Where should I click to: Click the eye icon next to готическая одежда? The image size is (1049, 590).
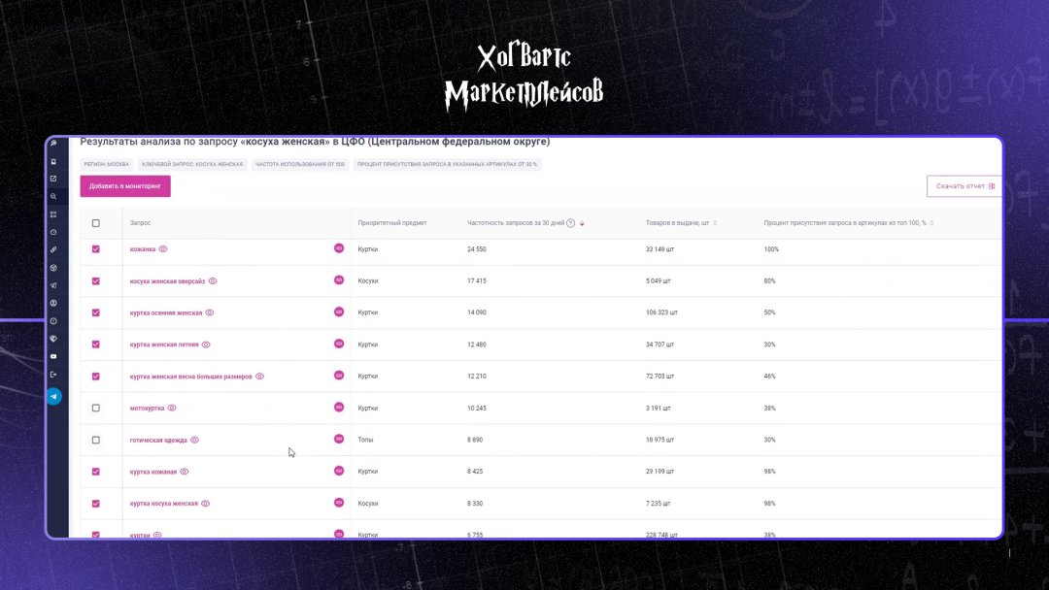[194, 440]
